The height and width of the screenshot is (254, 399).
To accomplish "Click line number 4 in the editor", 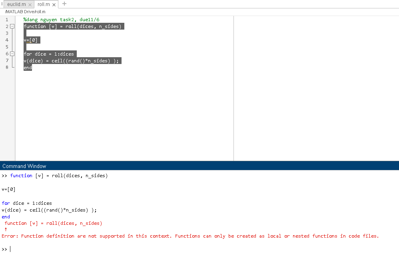I will [6, 40].
